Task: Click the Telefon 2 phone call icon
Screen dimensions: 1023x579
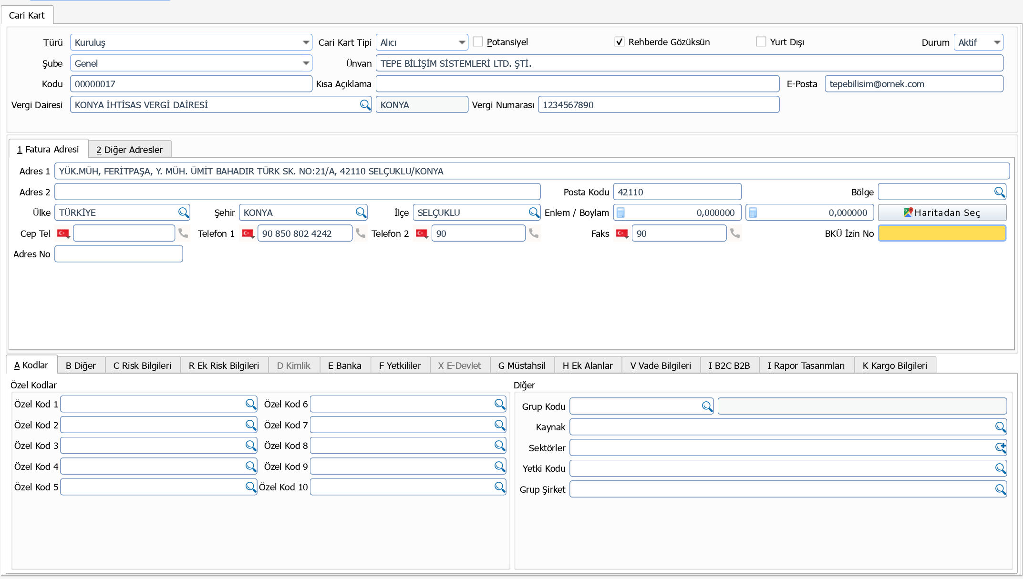Action: (x=533, y=233)
